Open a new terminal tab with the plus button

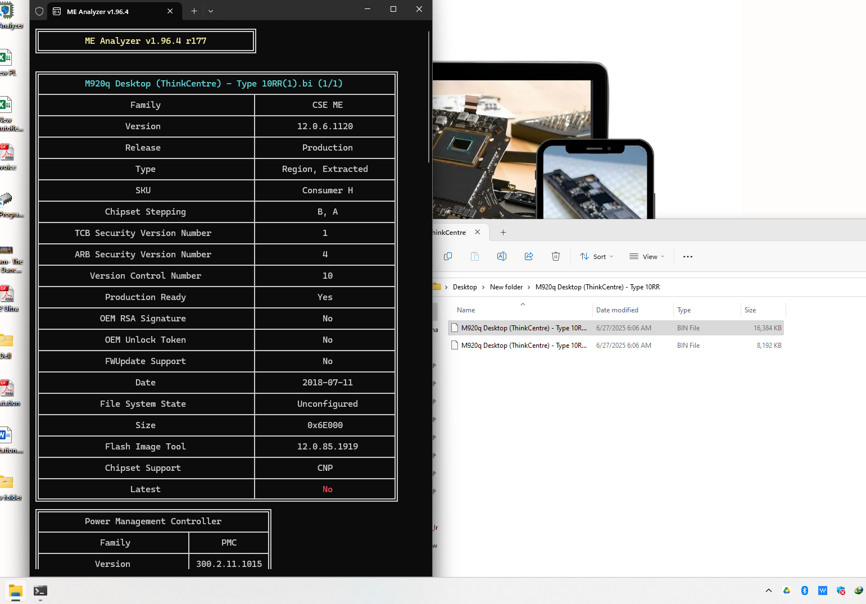click(x=194, y=11)
